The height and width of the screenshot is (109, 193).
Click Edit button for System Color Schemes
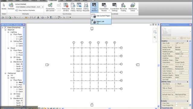tap(182, 73)
